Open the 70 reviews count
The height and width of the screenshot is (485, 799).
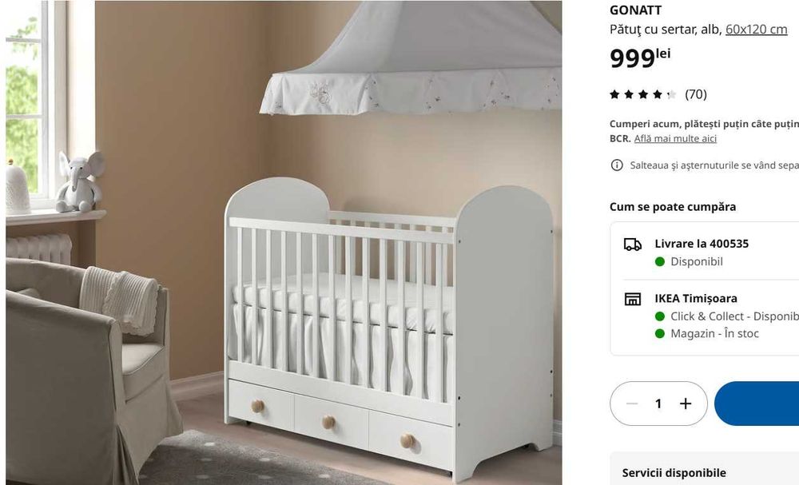[696, 94]
